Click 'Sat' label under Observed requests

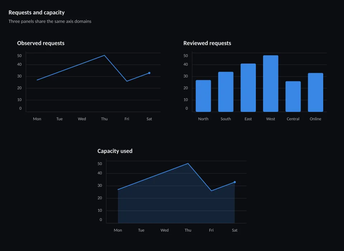[149, 119]
